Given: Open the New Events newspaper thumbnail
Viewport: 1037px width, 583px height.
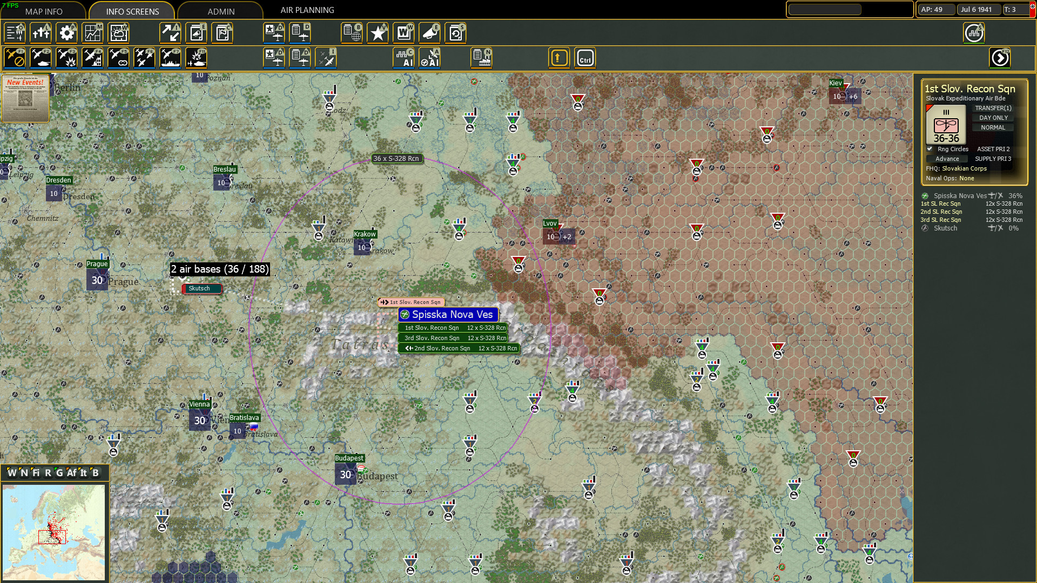Looking at the screenshot, I should [x=25, y=98].
